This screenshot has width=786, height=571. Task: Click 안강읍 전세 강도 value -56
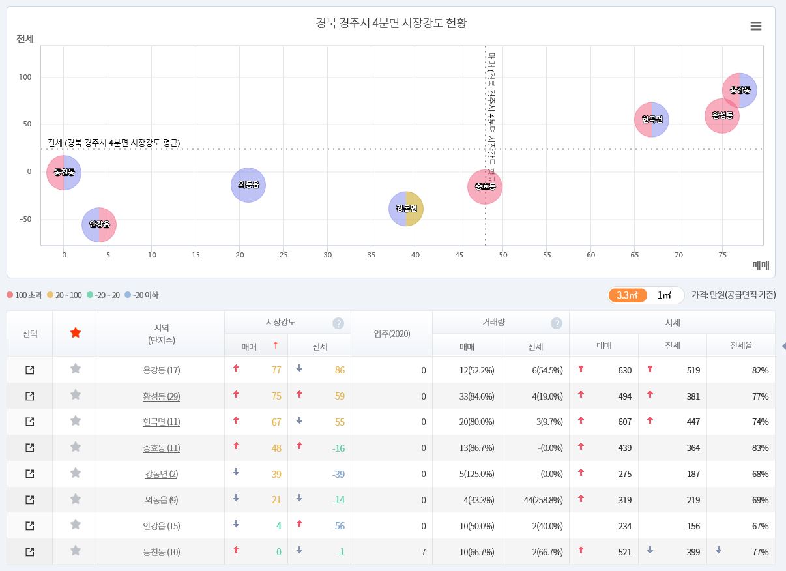pyautogui.click(x=338, y=526)
